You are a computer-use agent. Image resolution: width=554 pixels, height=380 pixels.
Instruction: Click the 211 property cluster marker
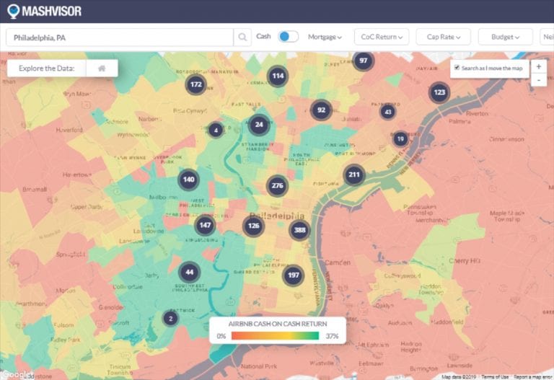[x=354, y=174]
